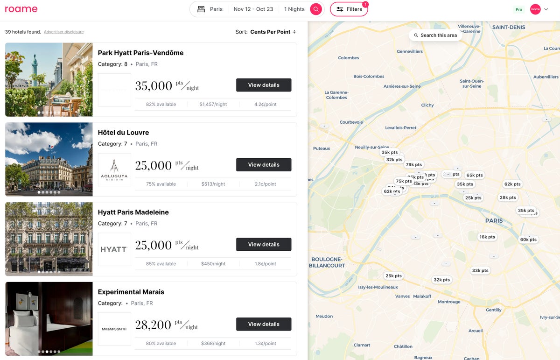
Task: Select the 35k pts map marker
Action: [389, 152]
